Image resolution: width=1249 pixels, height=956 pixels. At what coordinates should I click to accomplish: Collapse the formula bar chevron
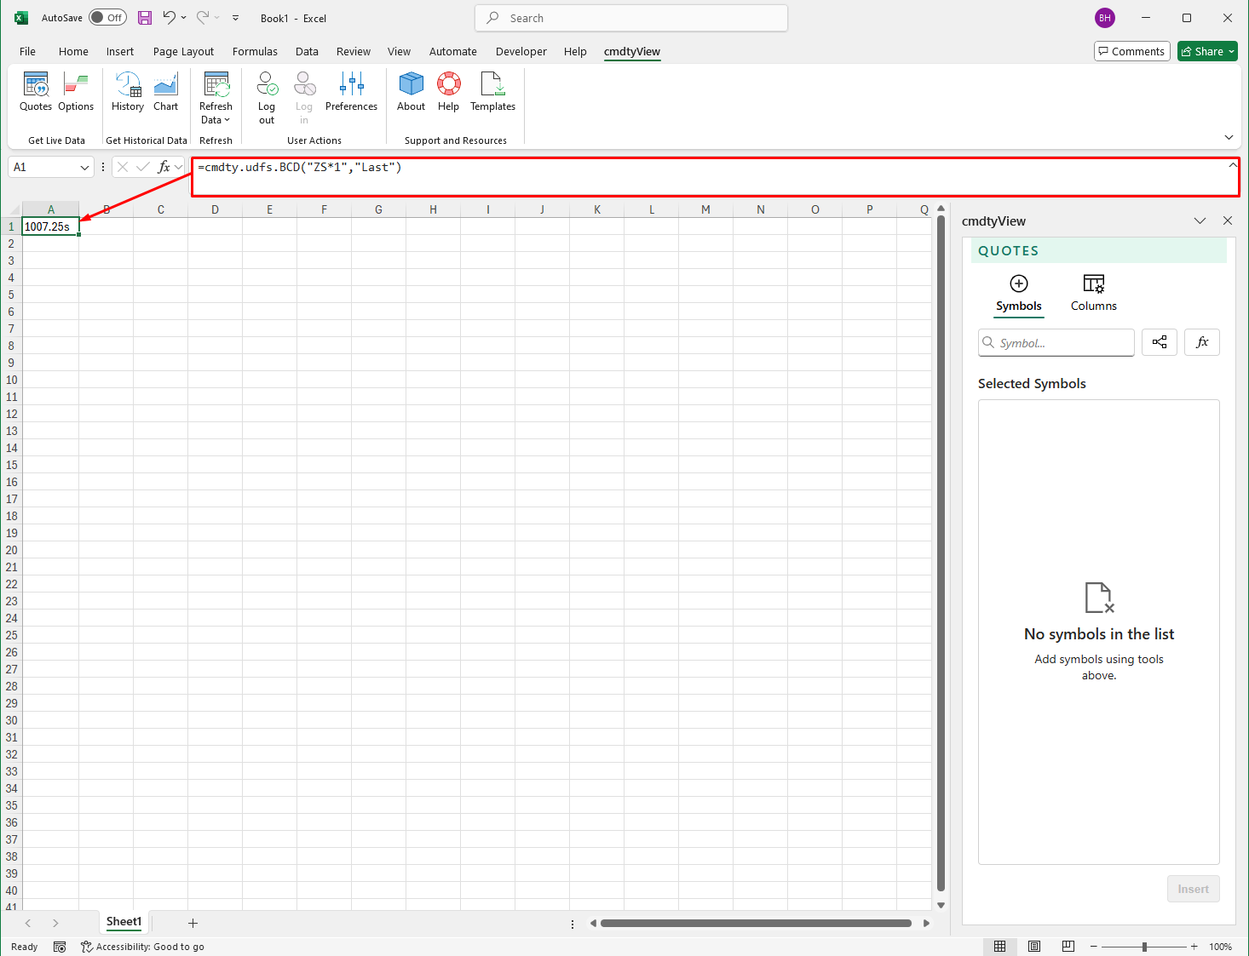[1233, 165]
